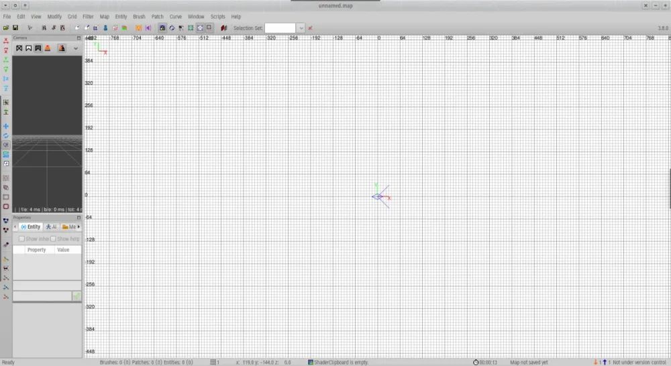671x366 pixels.
Task: Click the Value column header
Action: [x=68, y=250]
